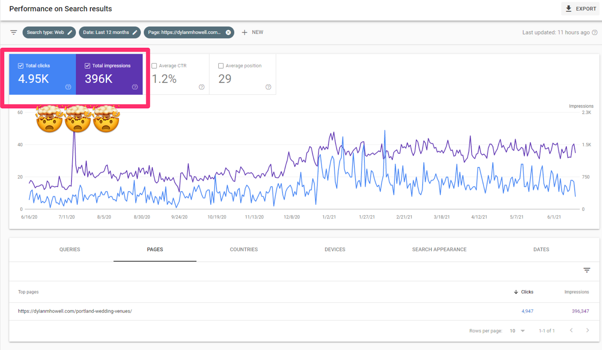The image size is (602, 350).
Task: Switch to the COUNTRIES tab
Action: click(244, 250)
